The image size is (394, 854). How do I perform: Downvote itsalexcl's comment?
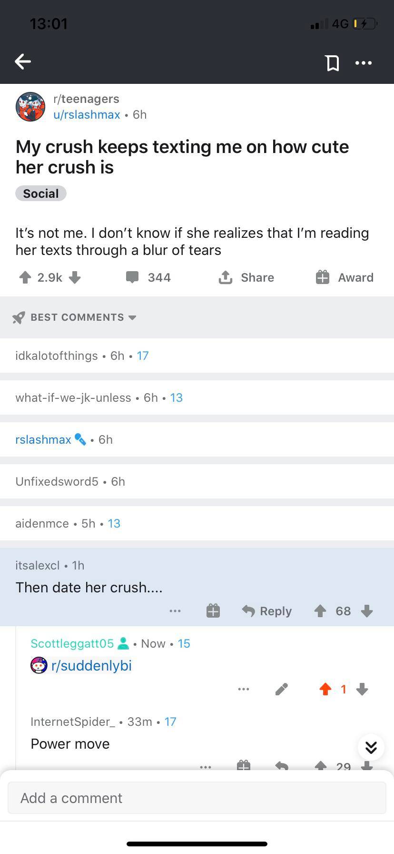coord(367,611)
